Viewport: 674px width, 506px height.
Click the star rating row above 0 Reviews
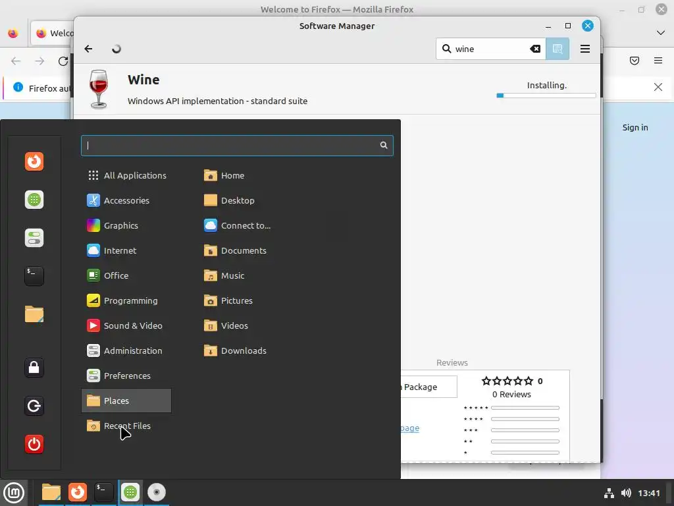(507, 381)
